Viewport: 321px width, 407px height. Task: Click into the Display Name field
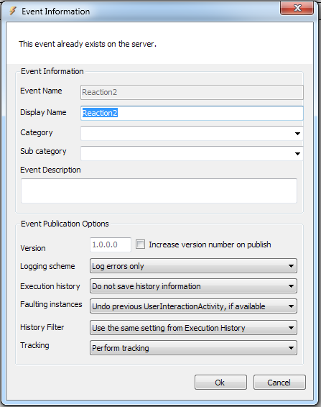tap(192, 113)
